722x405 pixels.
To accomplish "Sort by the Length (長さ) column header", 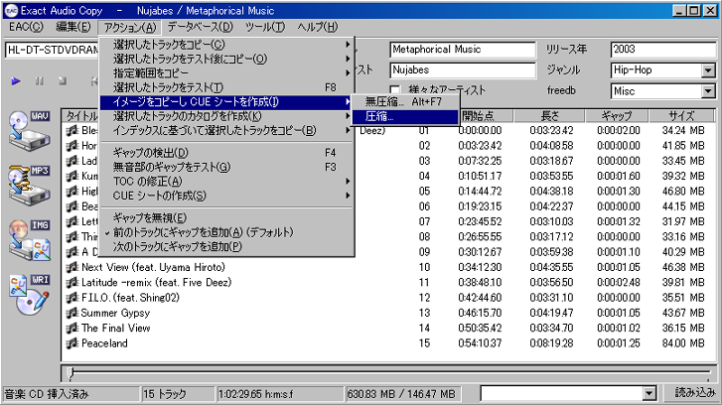I will pyautogui.click(x=549, y=116).
